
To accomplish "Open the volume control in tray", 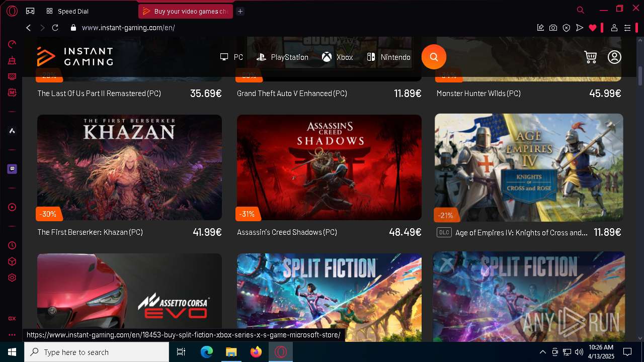I will pyautogui.click(x=579, y=352).
